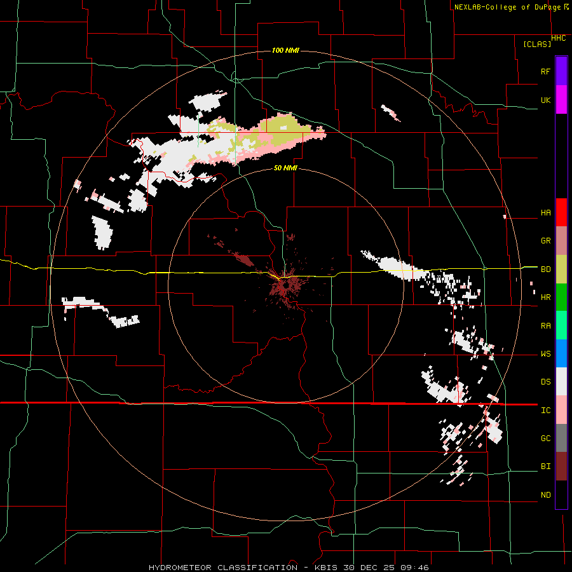Click the DS white legend swatch
The height and width of the screenshot is (572, 572).
point(561,381)
